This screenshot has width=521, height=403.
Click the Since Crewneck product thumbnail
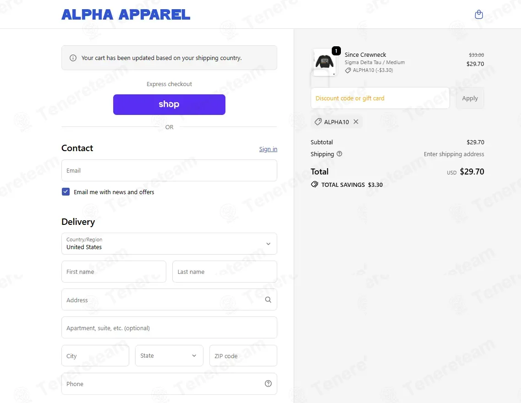(x=324, y=62)
